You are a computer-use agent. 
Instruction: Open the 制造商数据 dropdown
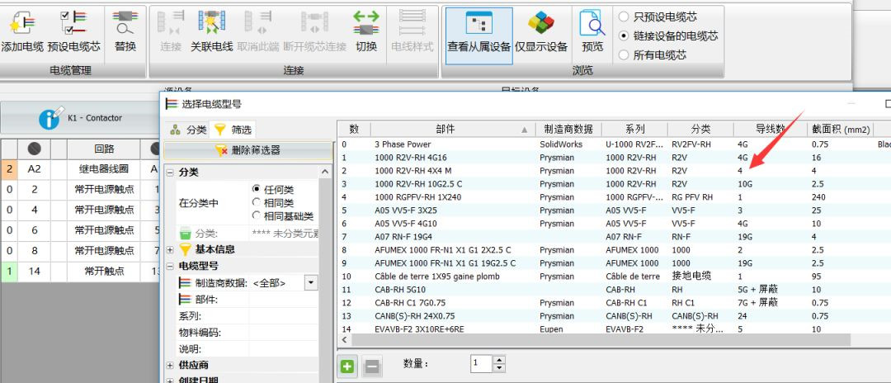[x=311, y=283]
